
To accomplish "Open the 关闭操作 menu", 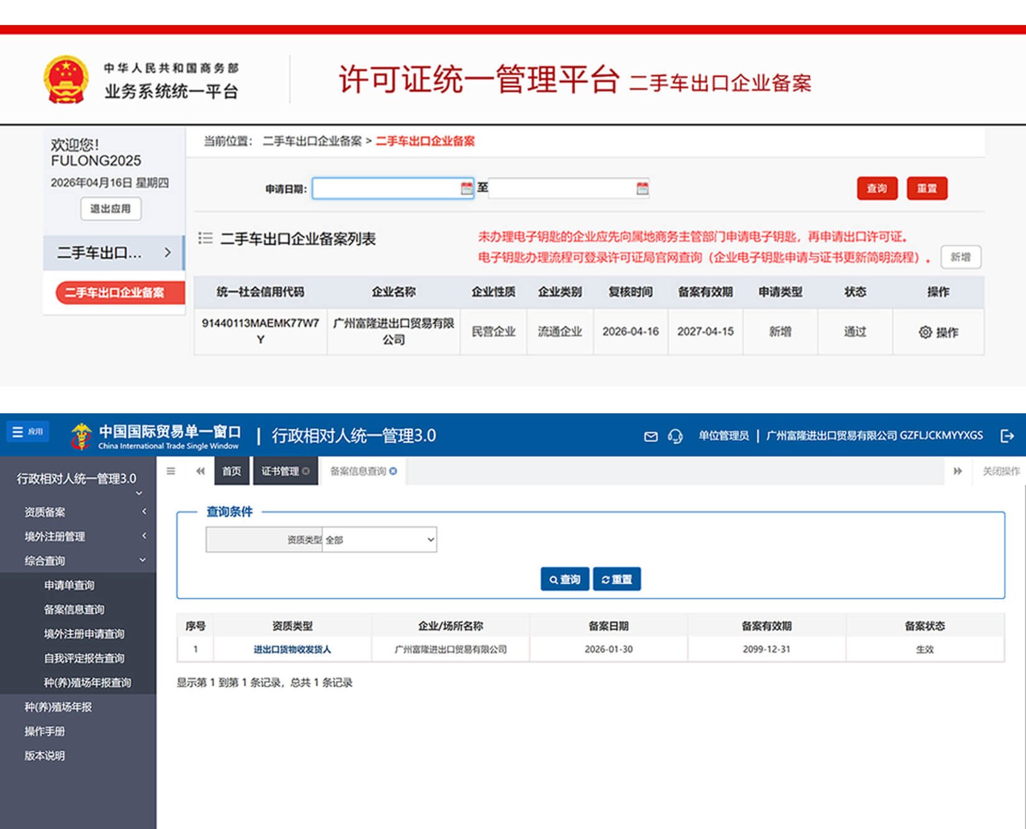I will (x=1000, y=471).
